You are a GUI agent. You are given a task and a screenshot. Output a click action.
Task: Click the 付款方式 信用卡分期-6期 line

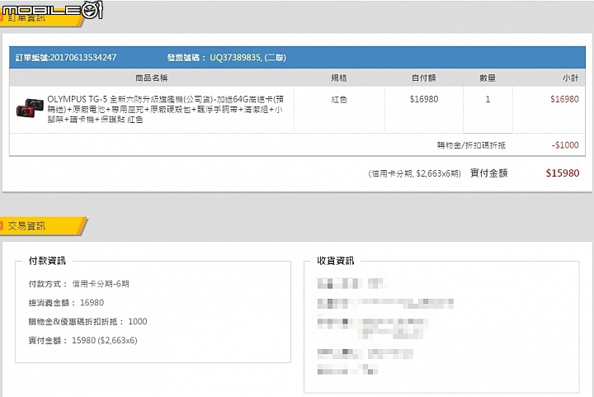click(79, 284)
